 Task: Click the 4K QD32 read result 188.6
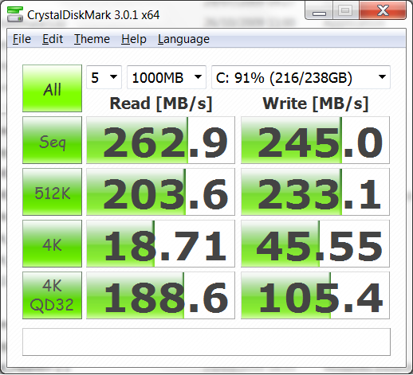[160, 295]
